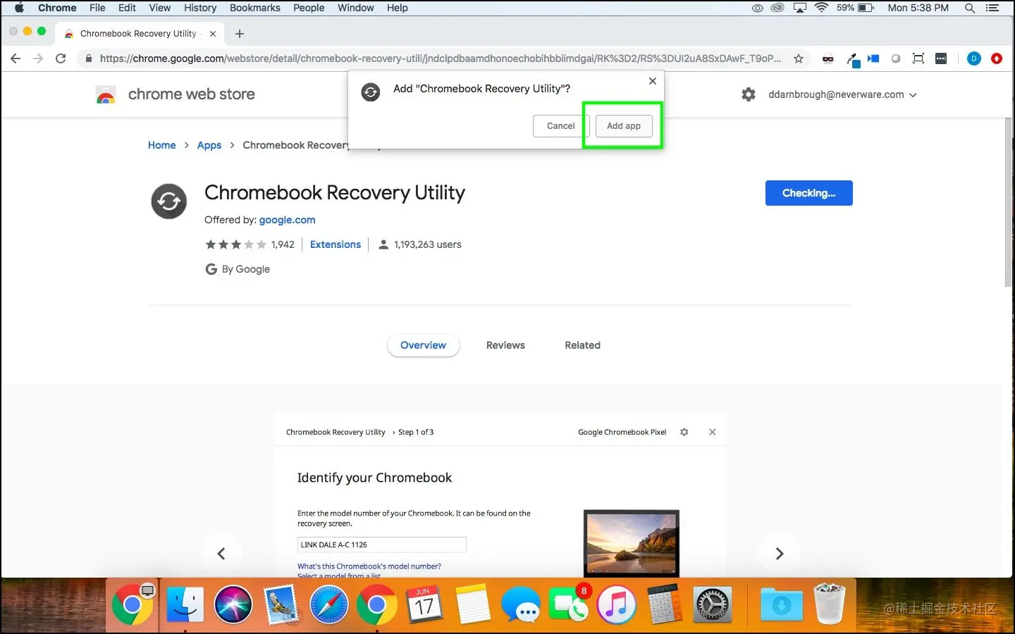Image resolution: width=1015 pixels, height=634 pixels.
Task: Open System Preferences from the dock
Action: pos(713,605)
